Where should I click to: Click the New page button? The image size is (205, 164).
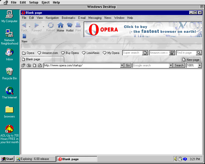pos(191,60)
